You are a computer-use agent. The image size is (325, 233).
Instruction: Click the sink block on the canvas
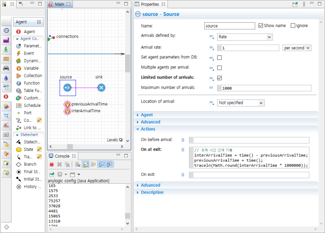tap(101, 88)
